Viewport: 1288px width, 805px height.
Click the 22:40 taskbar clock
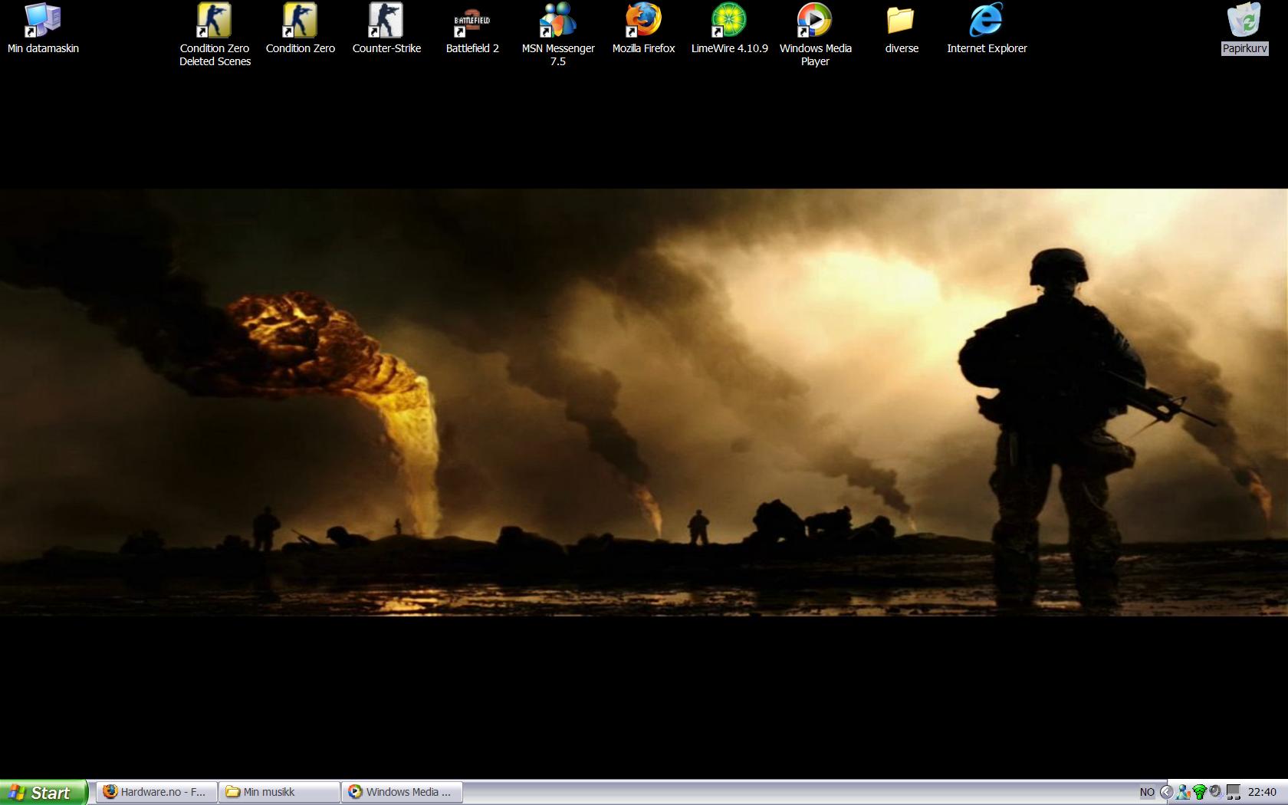click(x=1262, y=793)
